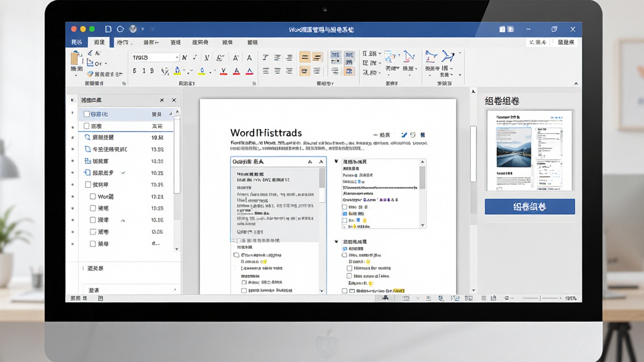Switch to the fifth ribbon tab
The height and width of the screenshot is (362, 644).
click(x=176, y=42)
